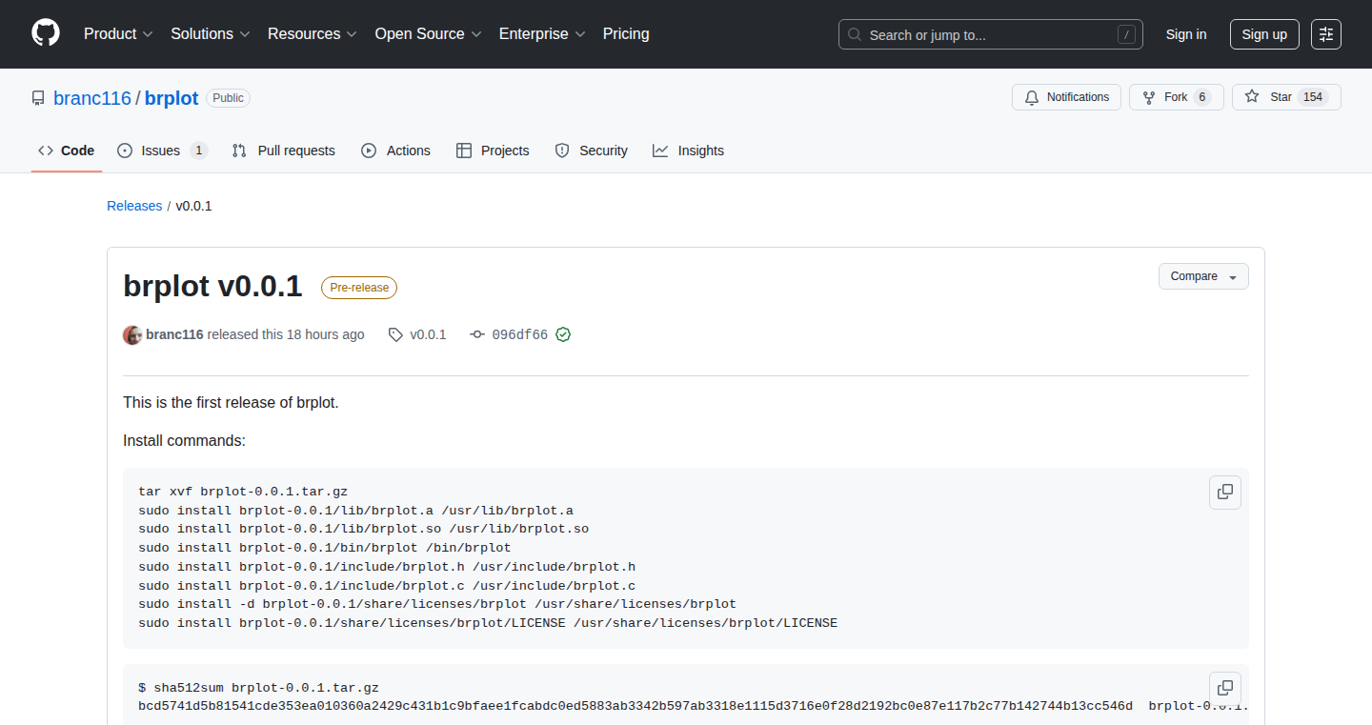Image resolution: width=1372 pixels, height=725 pixels.
Task: Click the v0.0.1 breadcrumb text
Action: coord(193,206)
